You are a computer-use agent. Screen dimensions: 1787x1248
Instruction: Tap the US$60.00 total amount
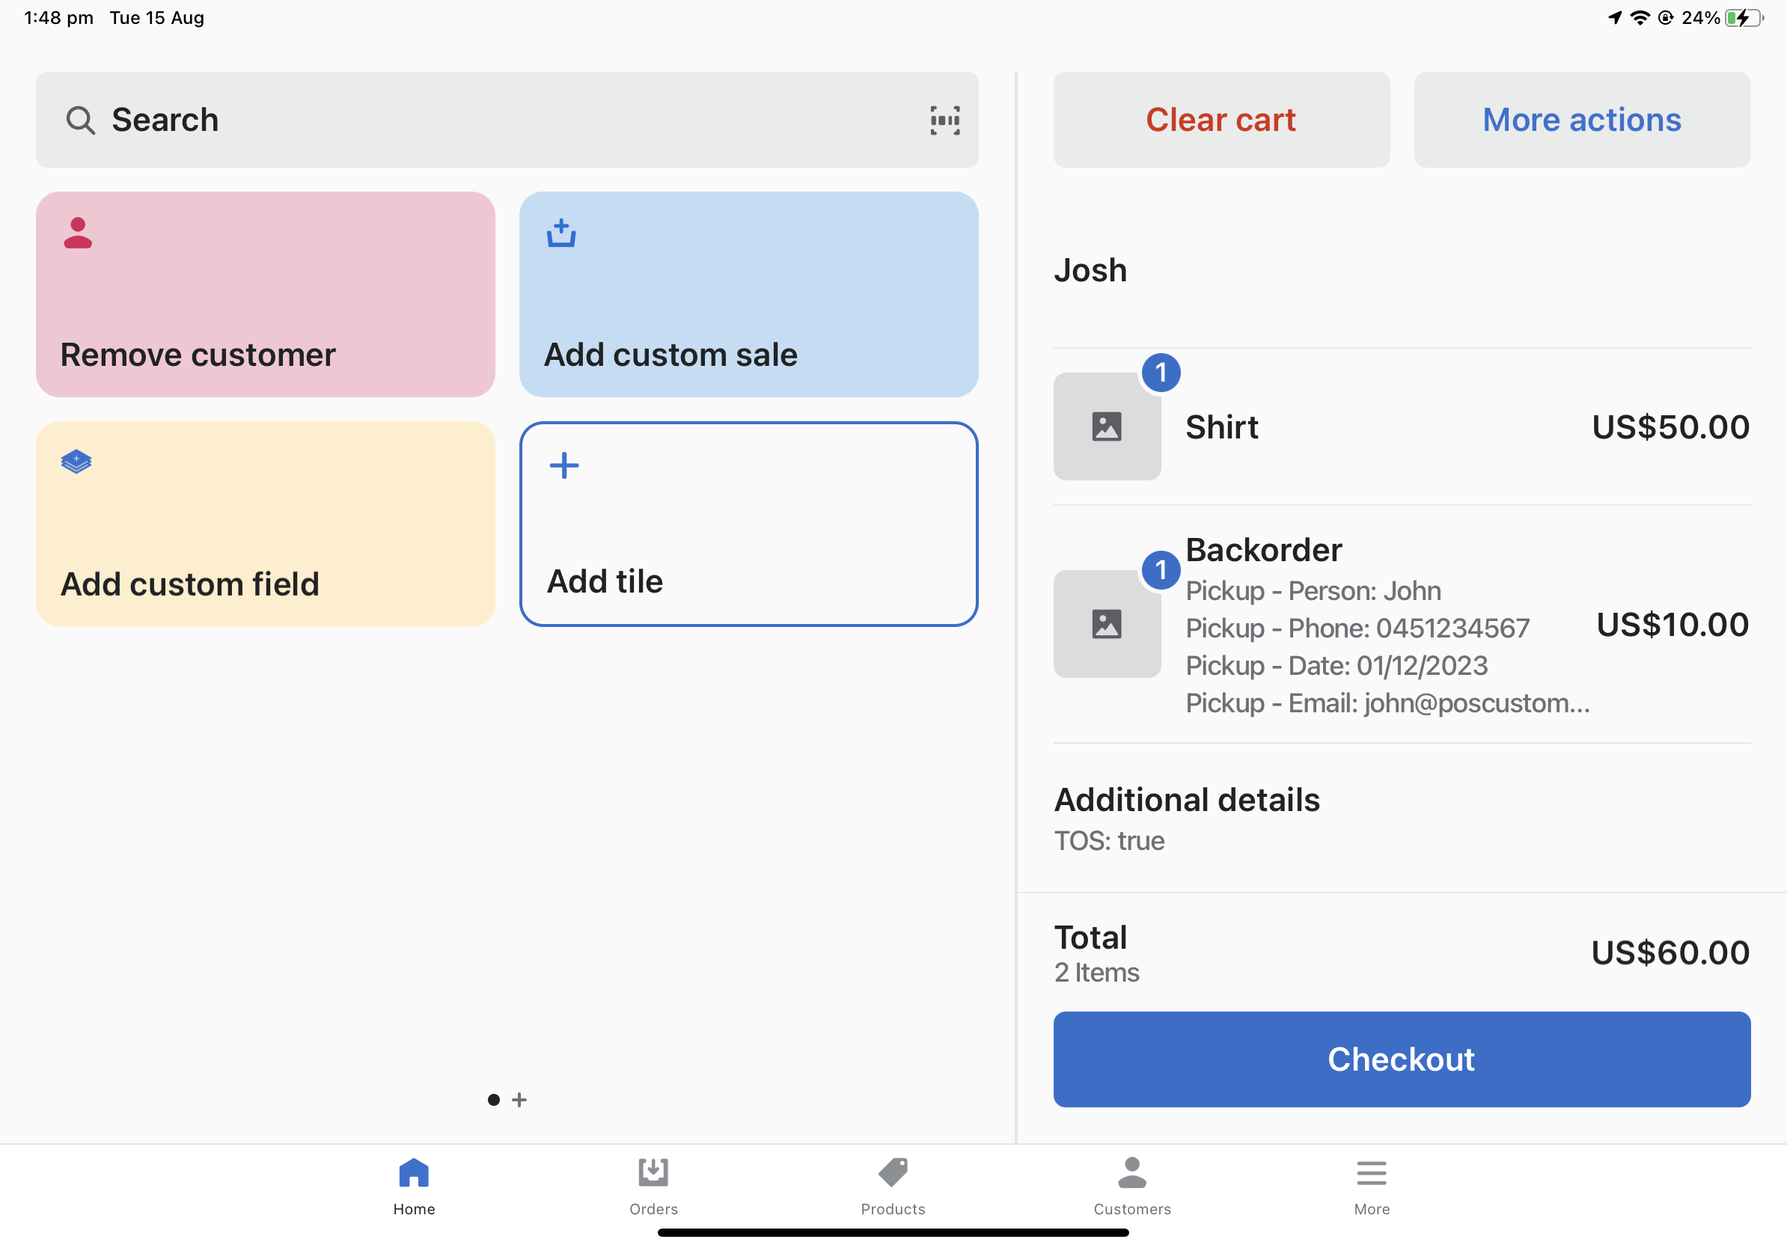(x=1670, y=953)
